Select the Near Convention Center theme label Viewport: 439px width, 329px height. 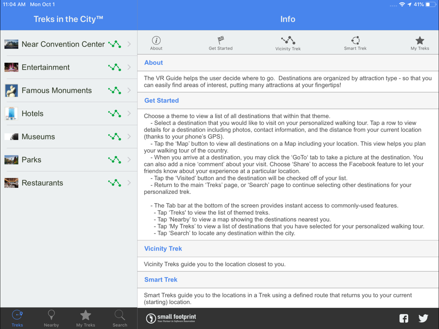(x=63, y=44)
